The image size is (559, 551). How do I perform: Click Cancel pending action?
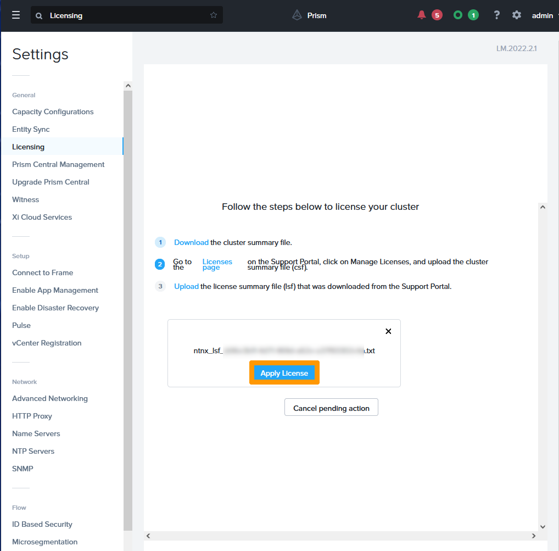click(331, 407)
